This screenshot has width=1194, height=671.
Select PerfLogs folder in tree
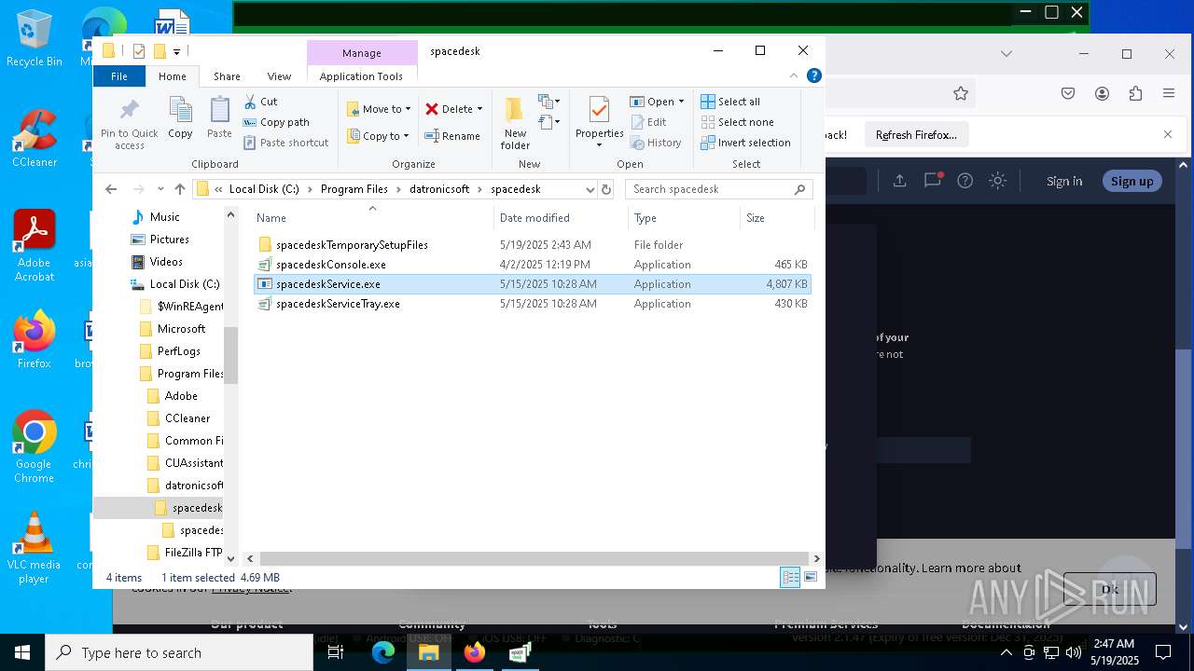[178, 351]
